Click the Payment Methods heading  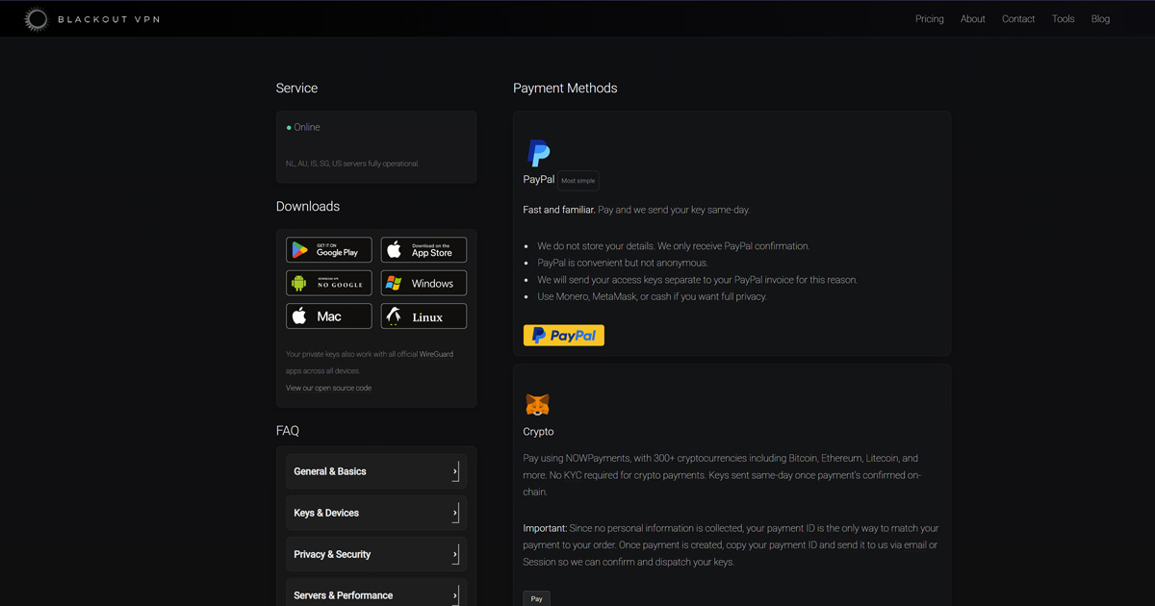pos(565,88)
